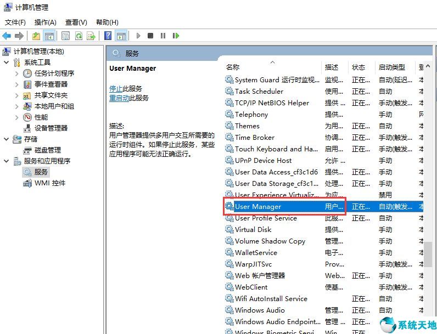Select the Wifi AutoInstall Service row
The width and height of the screenshot is (437, 334).
[324, 299]
